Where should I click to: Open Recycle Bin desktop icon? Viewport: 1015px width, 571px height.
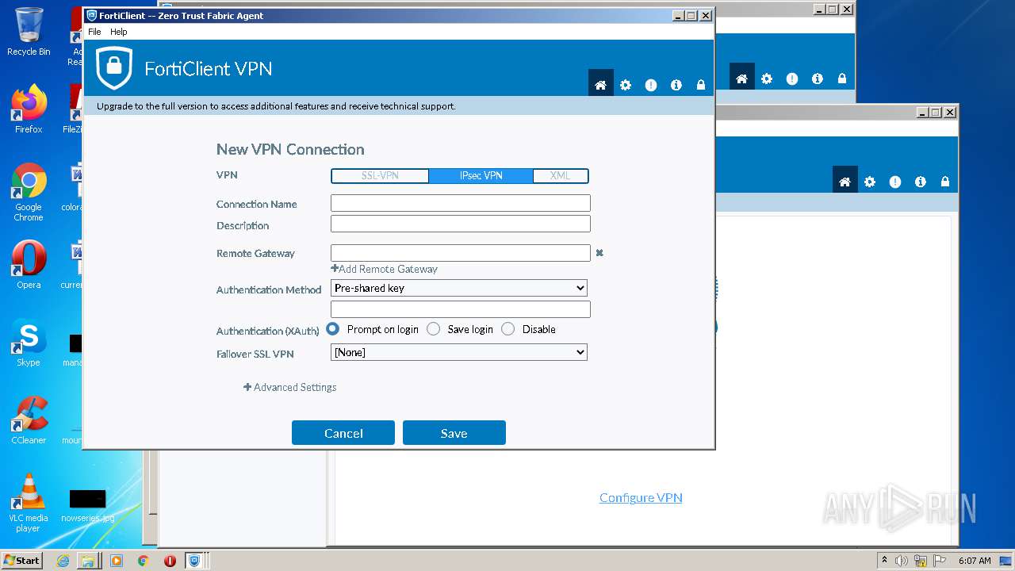coord(29,32)
